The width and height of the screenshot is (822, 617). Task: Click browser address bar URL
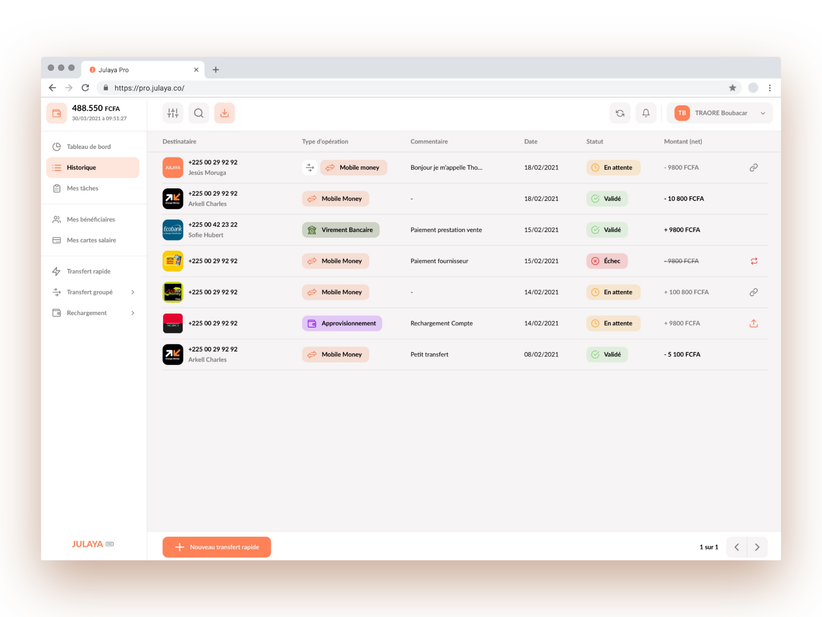coord(150,88)
